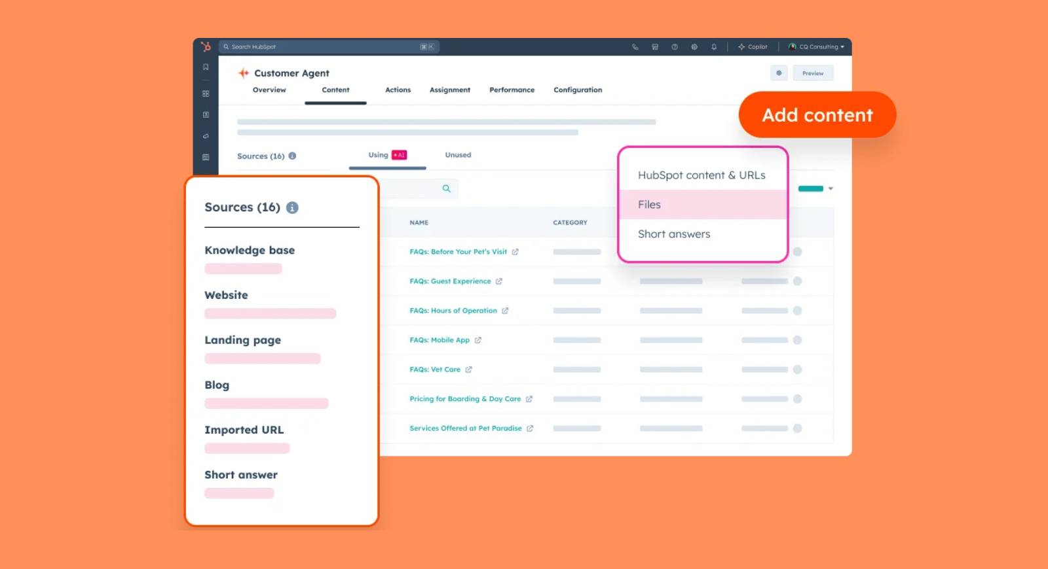
Task: Select the Using AI sources tab
Action: tap(387, 155)
